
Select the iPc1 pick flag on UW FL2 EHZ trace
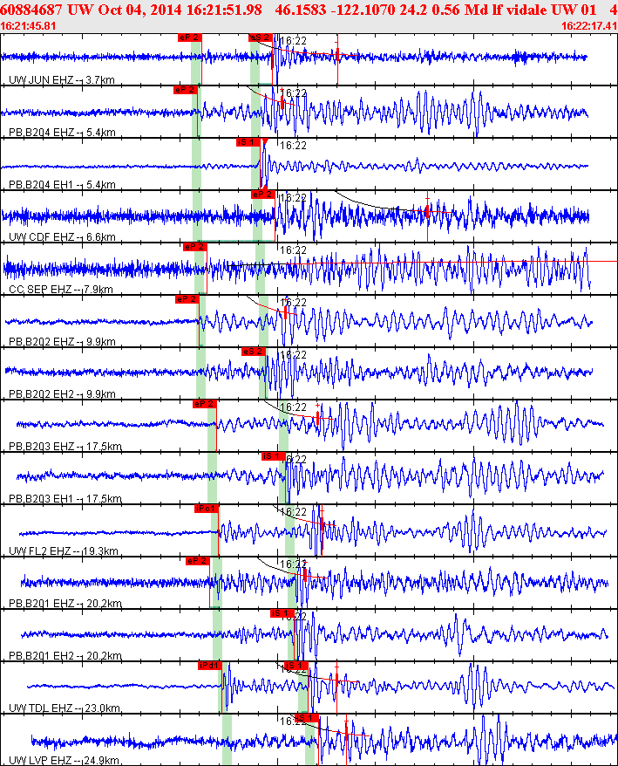coord(206,509)
